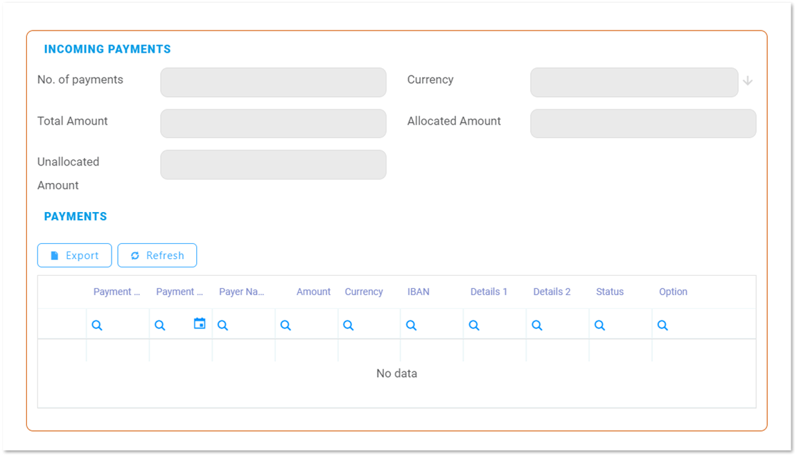Screen dimensions: 799x458
Task: Click the search icon under IBAN column
Action: tap(412, 325)
